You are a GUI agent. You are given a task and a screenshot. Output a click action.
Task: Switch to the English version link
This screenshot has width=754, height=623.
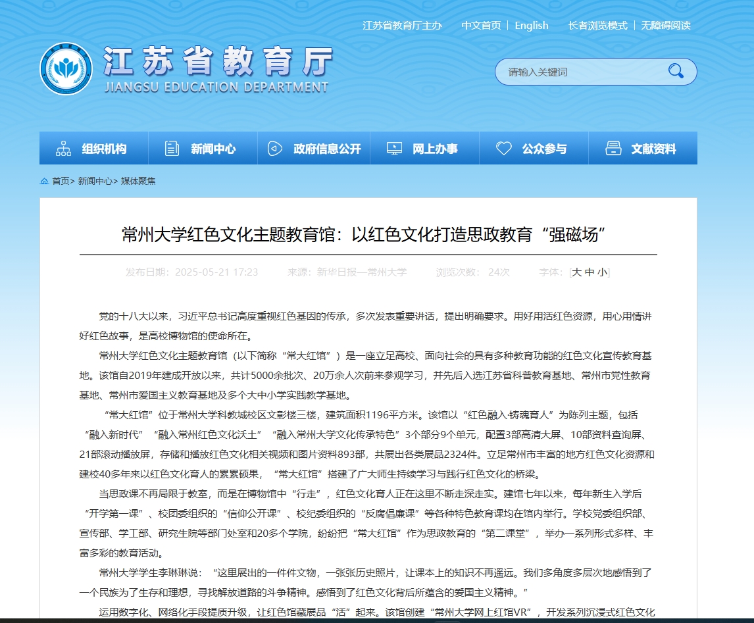click(532, 25)
